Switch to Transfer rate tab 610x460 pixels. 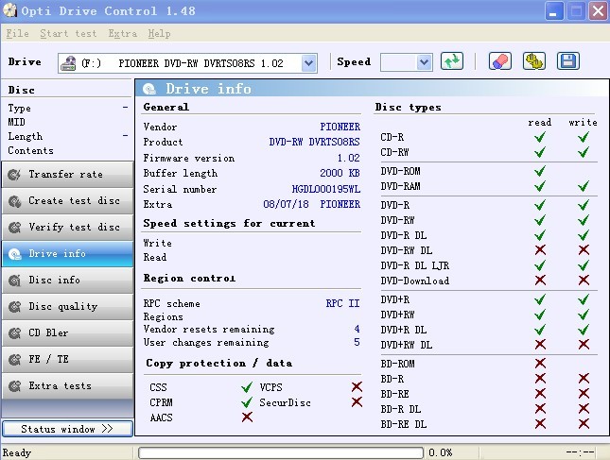click(x=68, y=175)
